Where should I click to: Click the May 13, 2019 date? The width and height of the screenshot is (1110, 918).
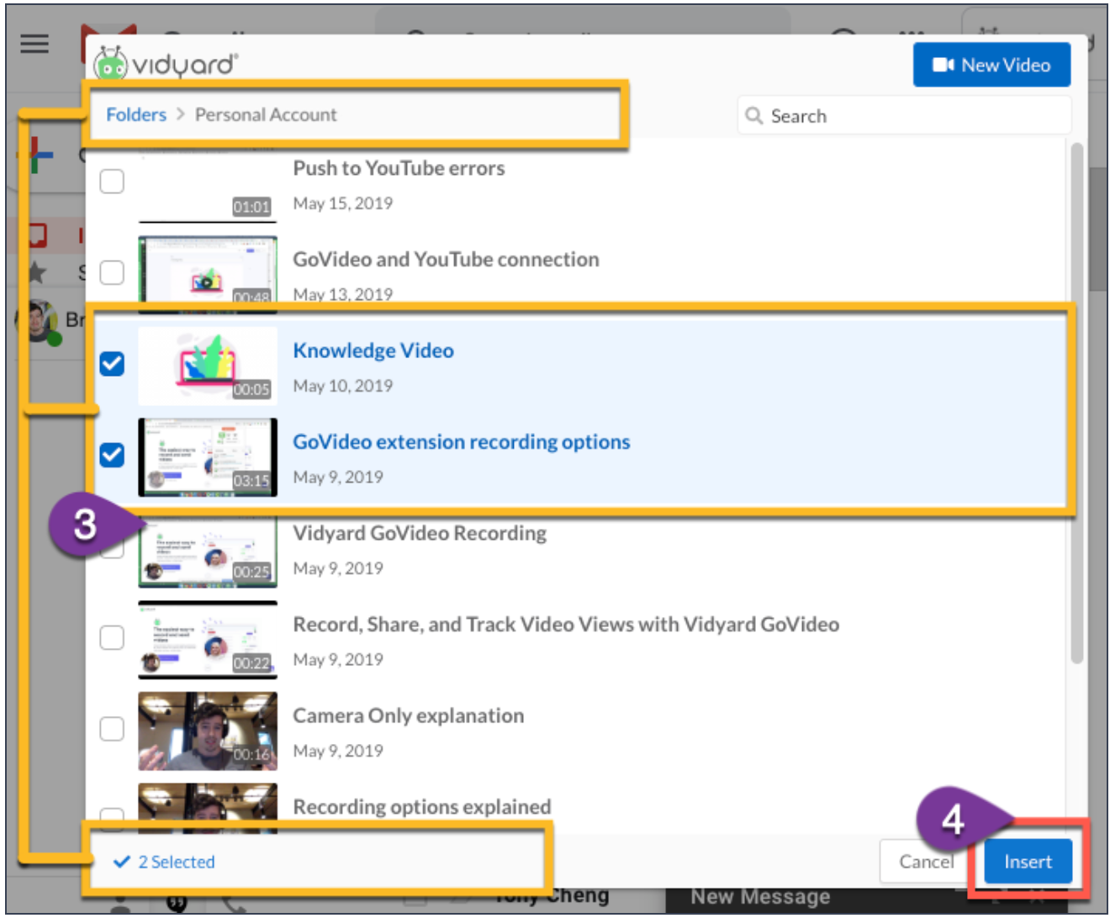tap(343, 294)
